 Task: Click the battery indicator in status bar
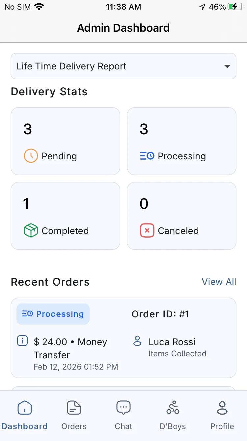coord(235,7)
